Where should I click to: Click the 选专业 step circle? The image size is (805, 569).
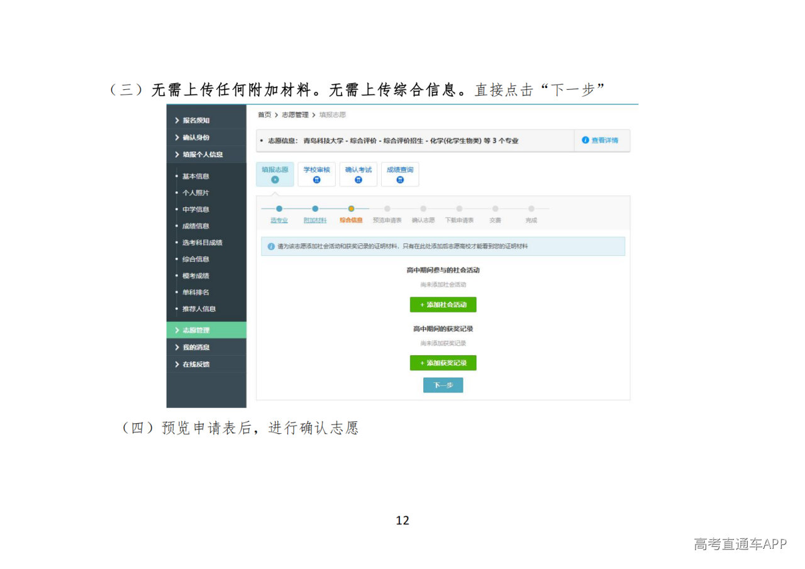[x=279, y=209]
